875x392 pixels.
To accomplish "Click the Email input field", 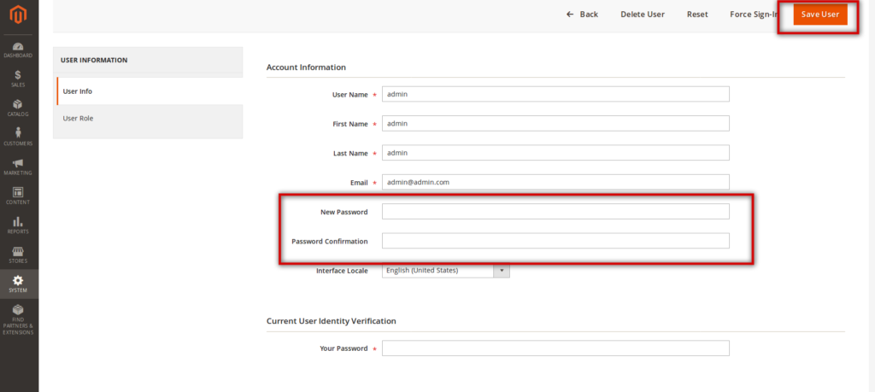I will click(555, 182).
